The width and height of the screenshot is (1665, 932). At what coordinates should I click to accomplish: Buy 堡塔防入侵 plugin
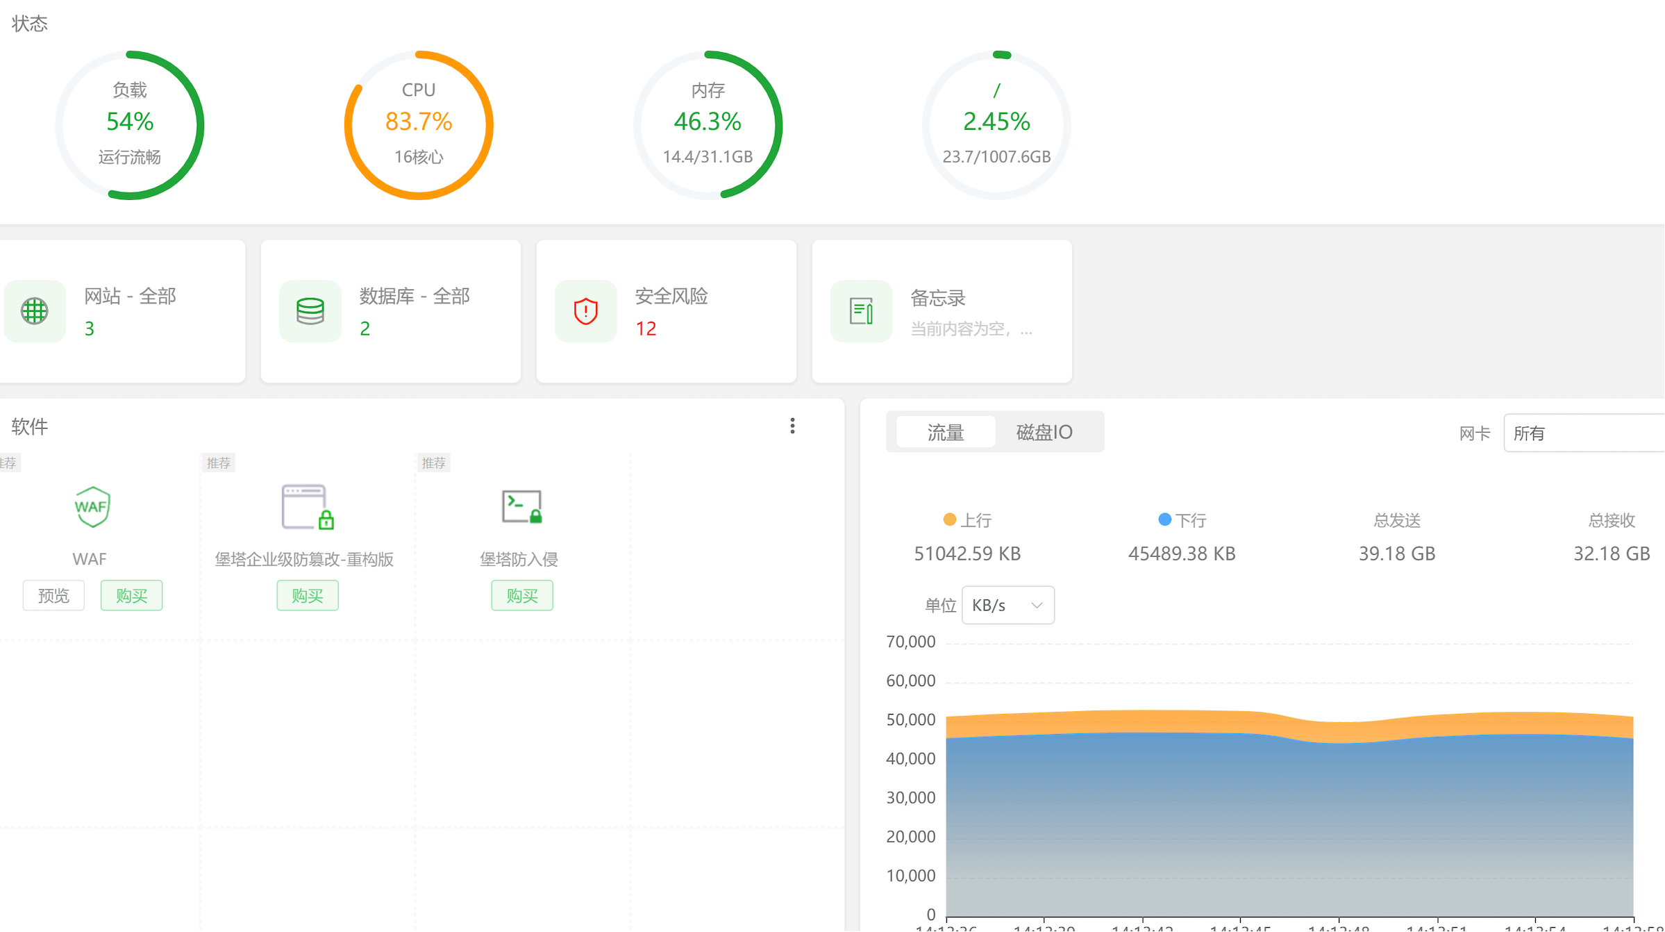(522, 596)
